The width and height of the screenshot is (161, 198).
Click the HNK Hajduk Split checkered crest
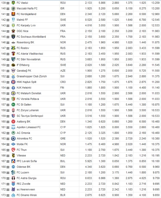pyautogui.click(x=13, y=82)
